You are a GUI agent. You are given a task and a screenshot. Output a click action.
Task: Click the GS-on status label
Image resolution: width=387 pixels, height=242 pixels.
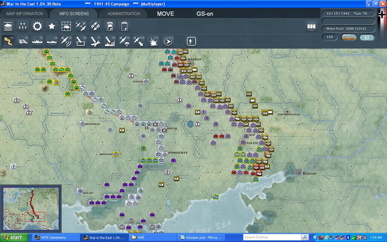205,14
